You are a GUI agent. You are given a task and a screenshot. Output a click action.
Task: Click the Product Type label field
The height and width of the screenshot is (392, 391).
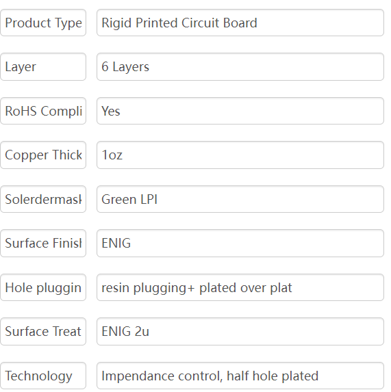pos(43,23)
